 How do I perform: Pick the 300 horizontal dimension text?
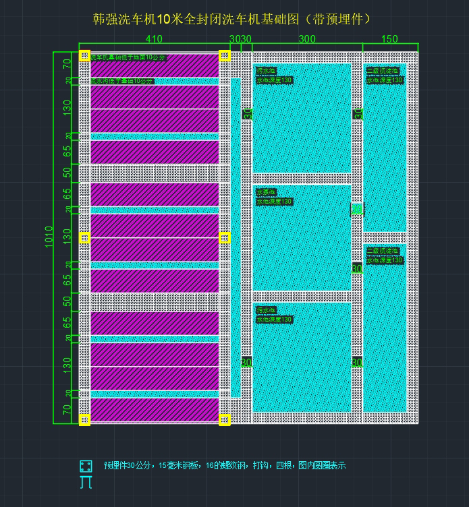coord(307,39)
